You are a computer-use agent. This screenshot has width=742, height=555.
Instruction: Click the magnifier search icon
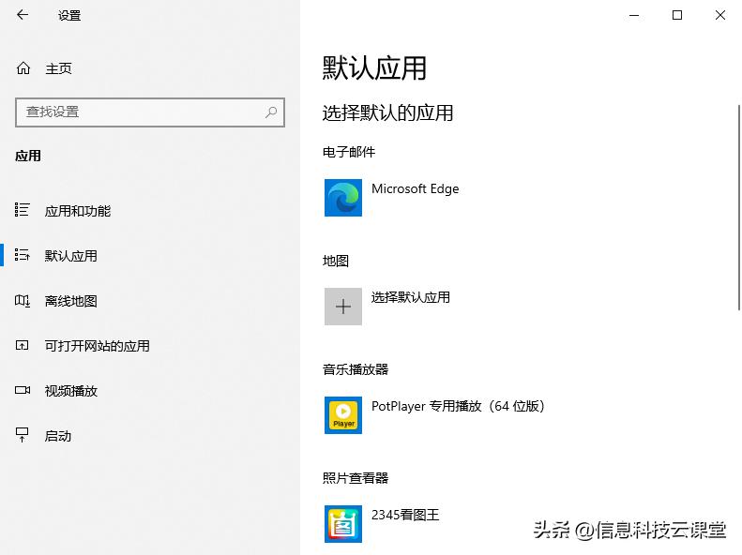pos(271,112)
